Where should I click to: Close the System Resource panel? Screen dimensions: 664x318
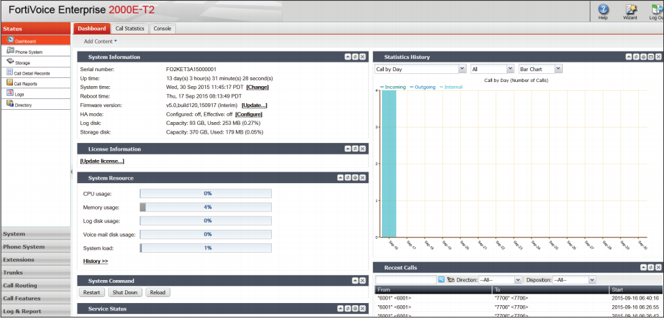click(363, 178)
